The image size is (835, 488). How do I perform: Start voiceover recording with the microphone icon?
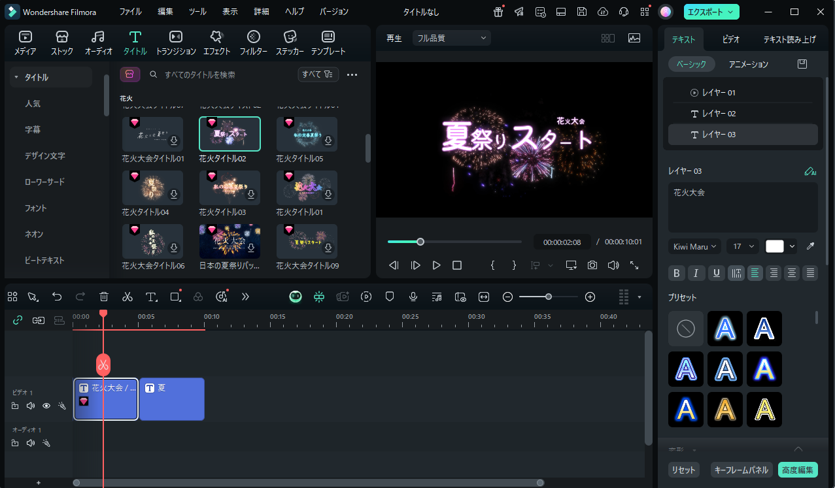pyautogui.click(x=413, y=297)
